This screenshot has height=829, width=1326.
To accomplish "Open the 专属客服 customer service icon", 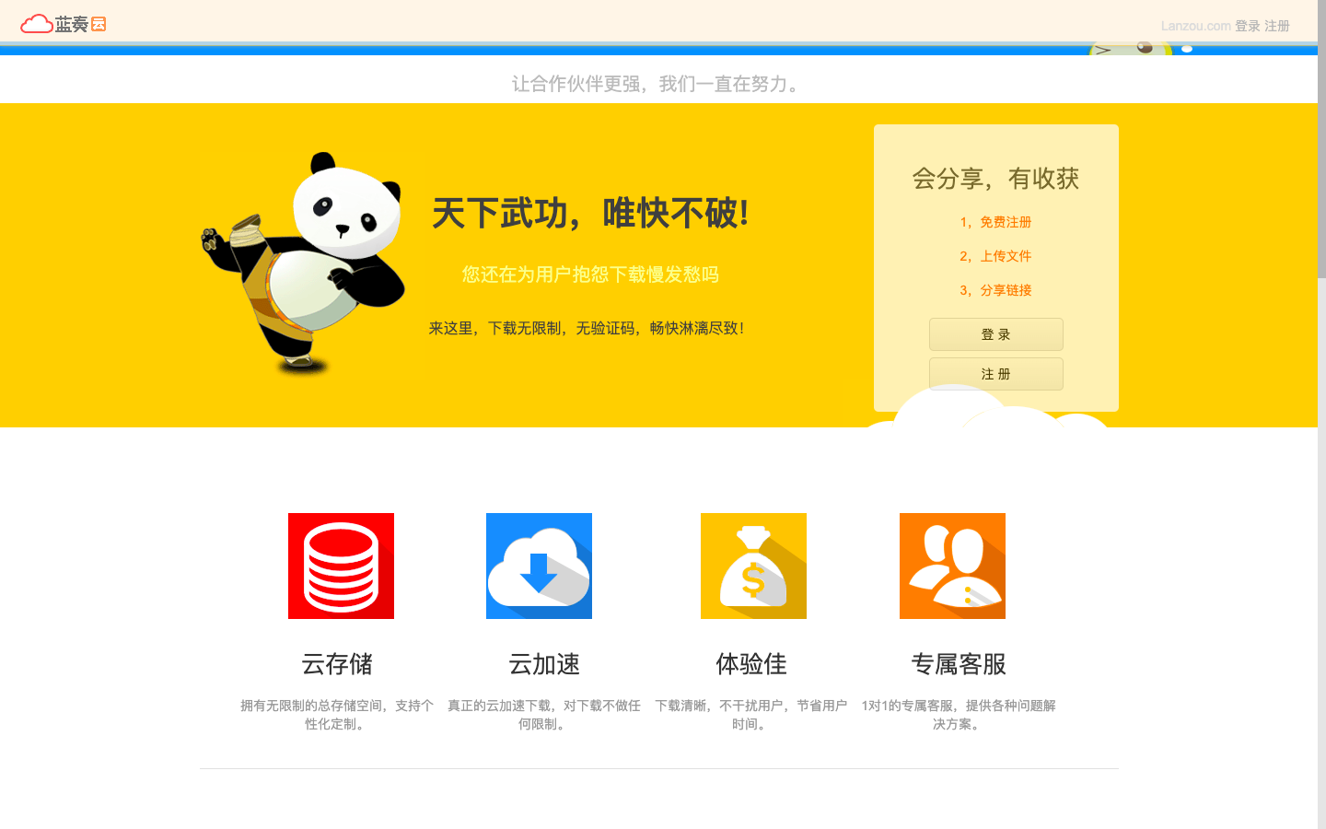I will [952, 566].
